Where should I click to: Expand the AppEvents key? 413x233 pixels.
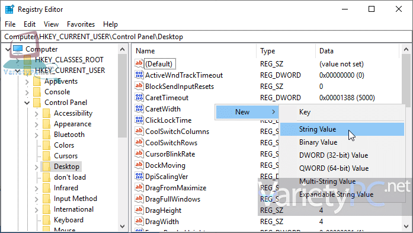(27, 82)
